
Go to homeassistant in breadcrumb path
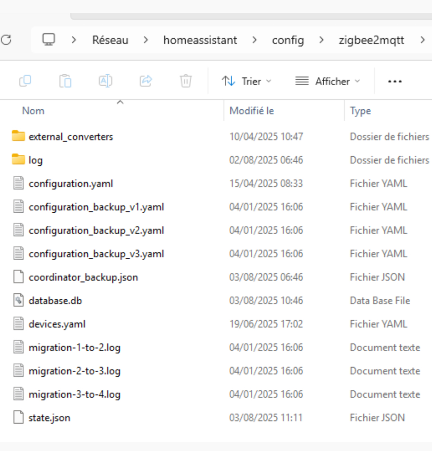coord(200,40)
